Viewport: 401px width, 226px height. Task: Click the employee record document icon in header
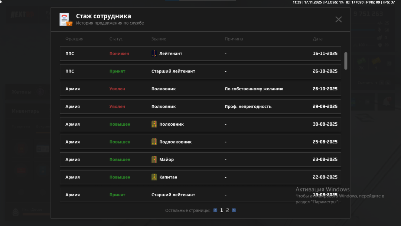pos(66,19)
